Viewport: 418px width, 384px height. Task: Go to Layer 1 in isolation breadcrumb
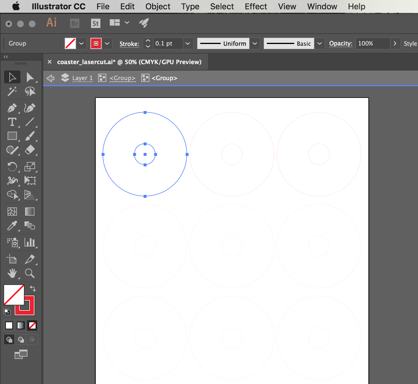pyautogui.click(x=82, y=78)
